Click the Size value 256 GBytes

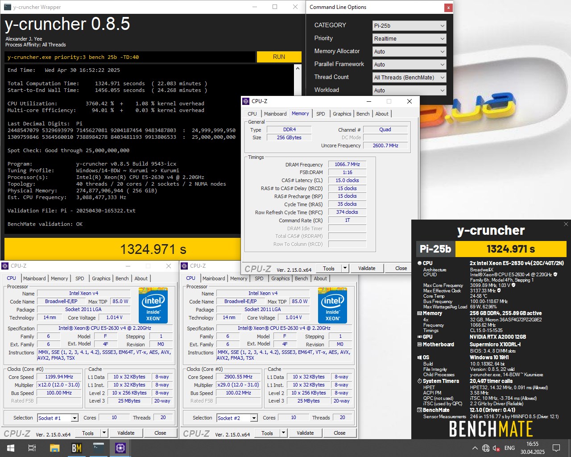tap(289, 138)
